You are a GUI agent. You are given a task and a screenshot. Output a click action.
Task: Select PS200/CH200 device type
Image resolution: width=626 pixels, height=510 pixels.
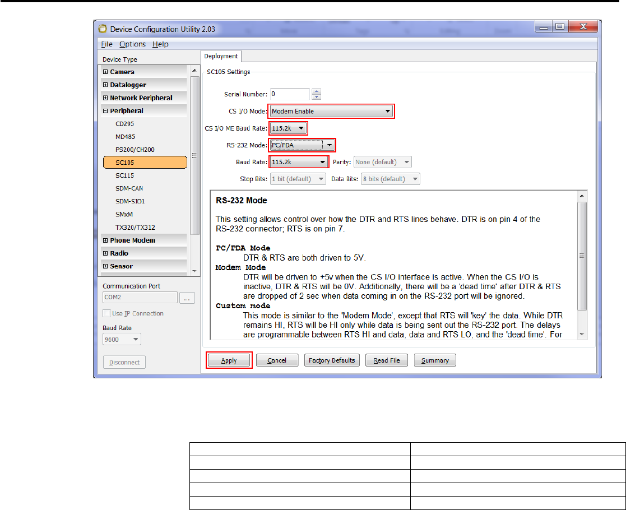(x=135, y=150)
